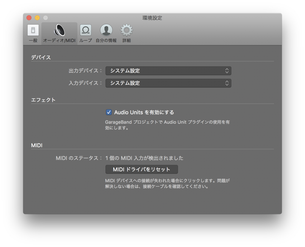This screenshot has width=305, height=247.
Task: Click the MIDI ドライバをリセット button
Action: (x=141, y=170)
